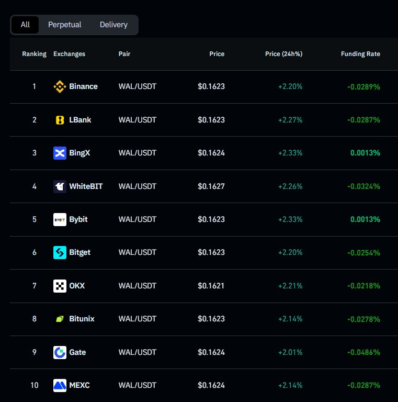Open the MEXC exchange name link

tap(79, 385)
